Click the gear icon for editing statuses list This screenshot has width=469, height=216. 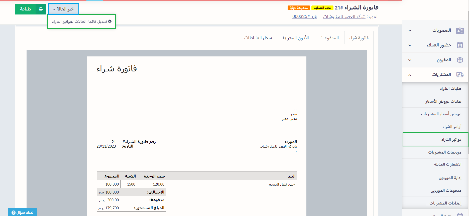pos(110,21)
